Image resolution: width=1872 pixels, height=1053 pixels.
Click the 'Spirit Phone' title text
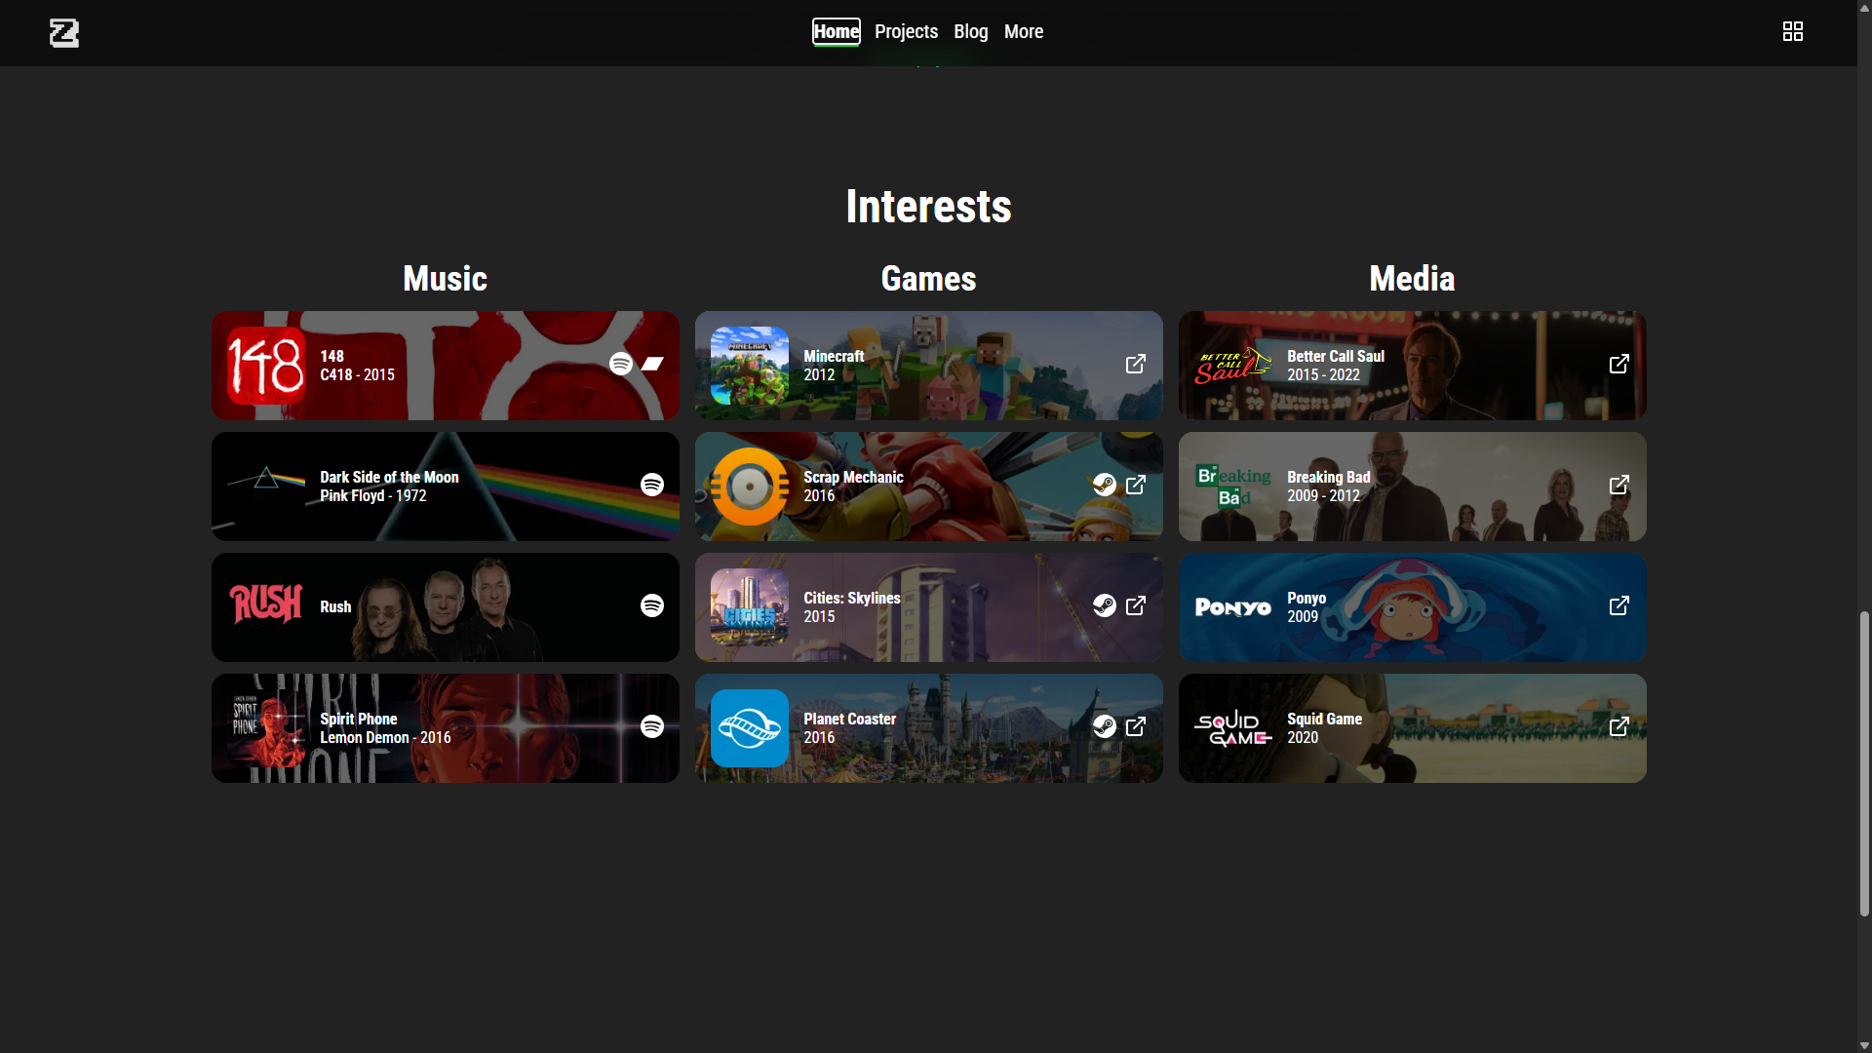pyautogui.click(x=359, y=719)
